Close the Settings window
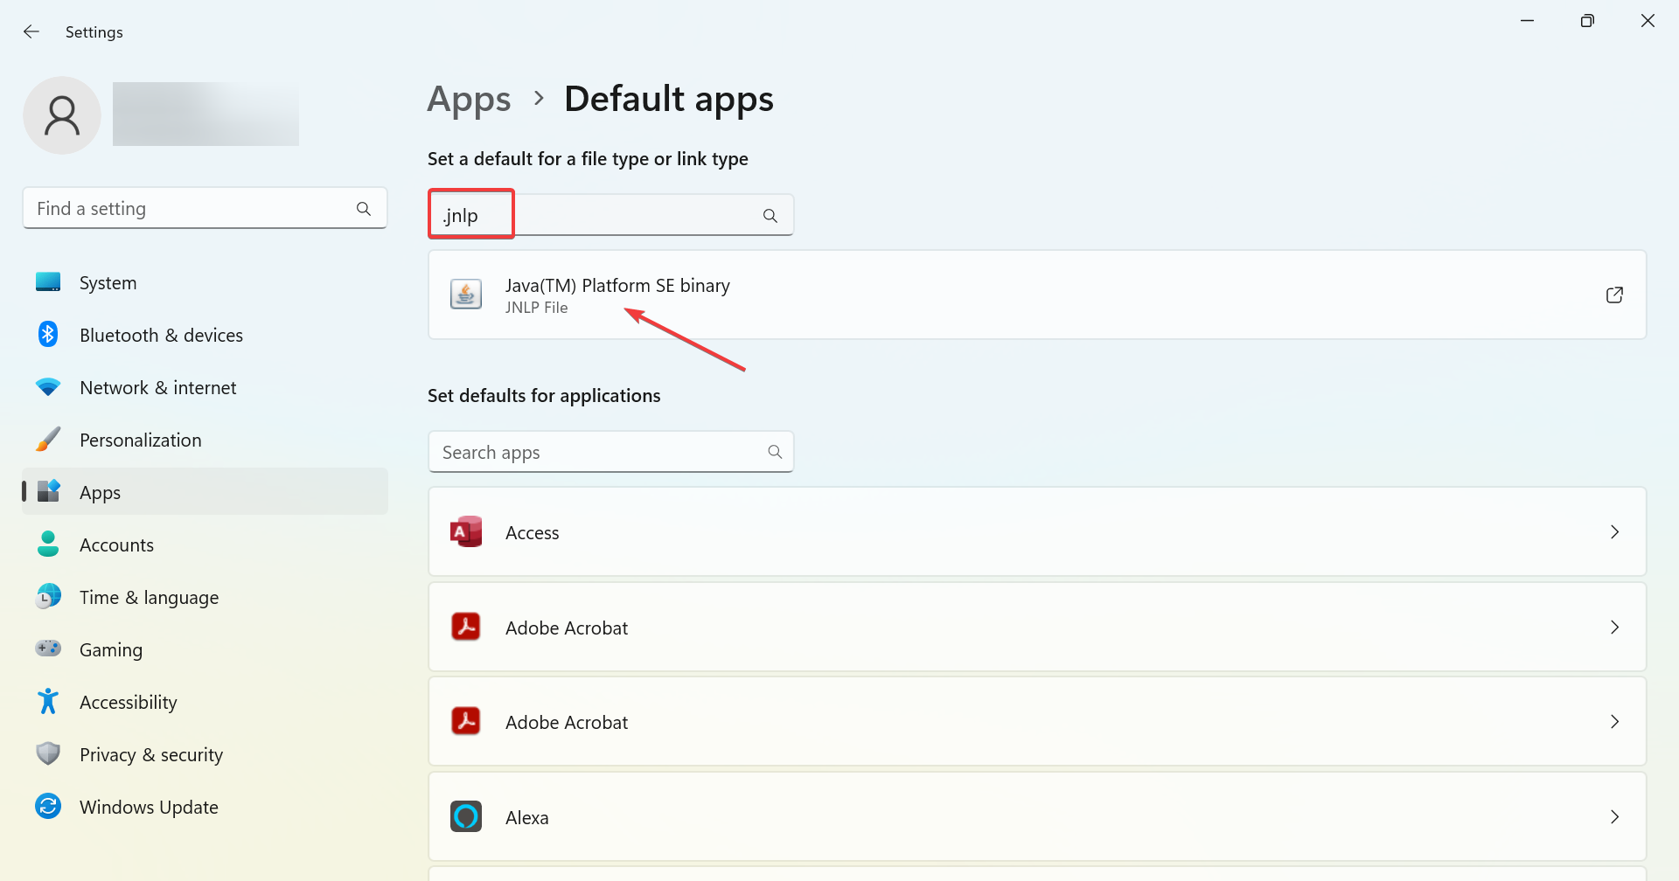Viewport: 1679px width, 881px height. pos(1648,20)
